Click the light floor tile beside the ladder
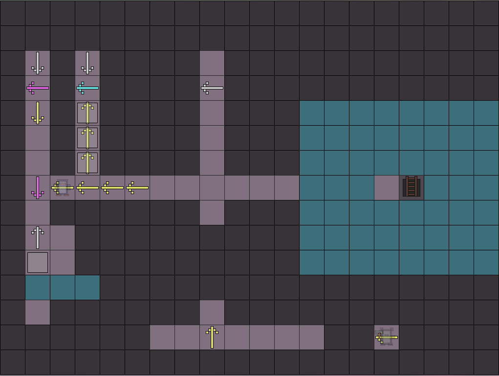This screenshot has height=376, width=499. pos(387,188)
